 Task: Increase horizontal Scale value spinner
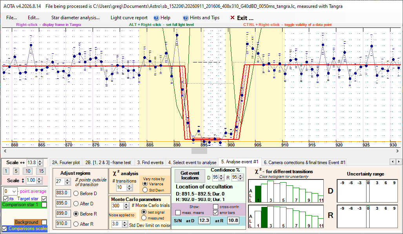click(40, 161)
